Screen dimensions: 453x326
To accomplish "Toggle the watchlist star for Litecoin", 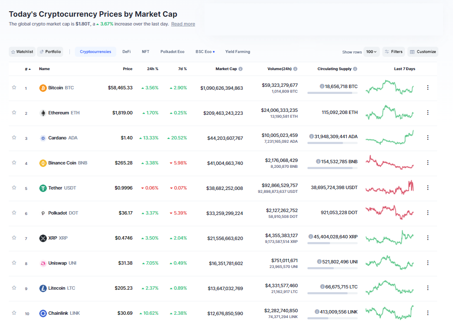I will (x=14, y=288).
